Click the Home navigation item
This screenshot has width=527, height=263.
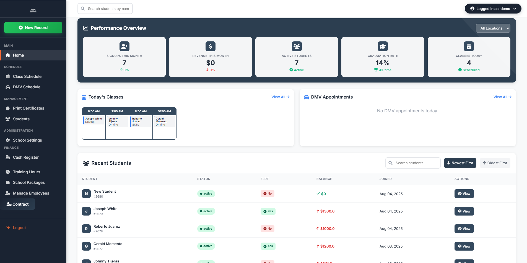pos(19,55)
